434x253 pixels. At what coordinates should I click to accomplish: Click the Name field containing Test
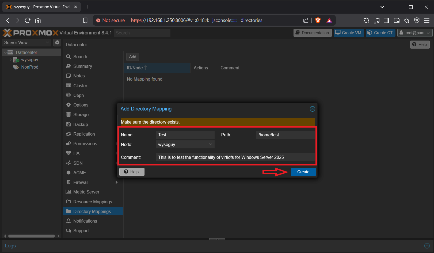click(x=185, y=135)
